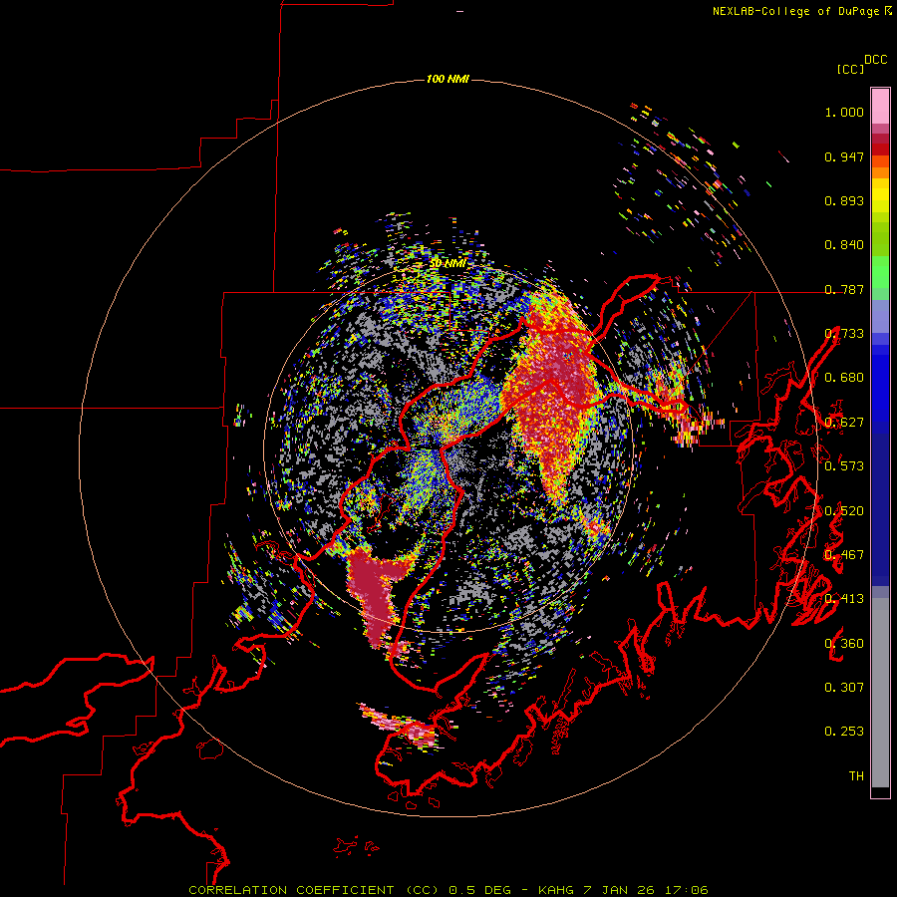Select the 0.840 scale value
This screenshot has width=897, height=897.
click(844, 245)
